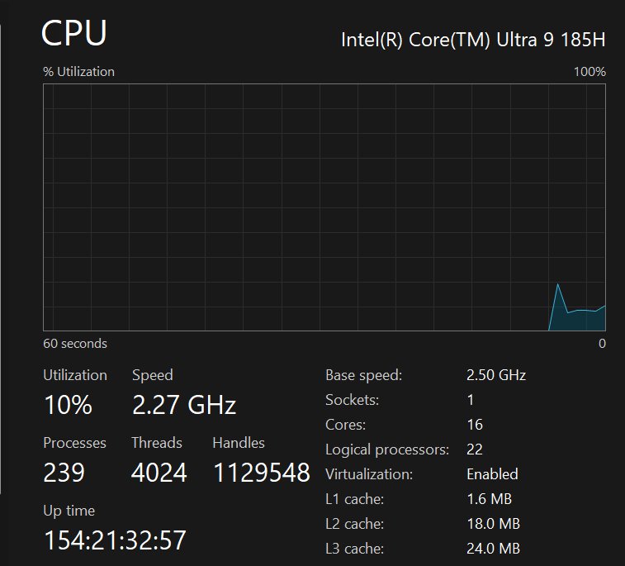Click the 2.27 GHz speed value
The image size is (625, 566).
[x=184, y=406]
